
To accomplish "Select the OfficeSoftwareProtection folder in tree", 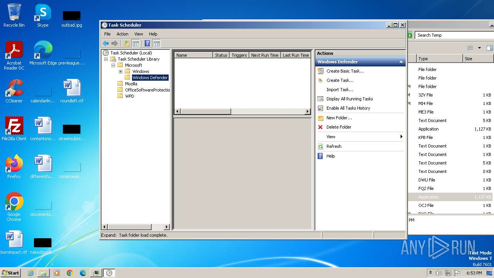I will (x=147, y=90).
